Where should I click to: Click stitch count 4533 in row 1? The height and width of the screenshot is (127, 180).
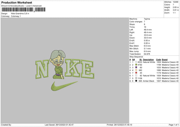[x=140, y=62]
